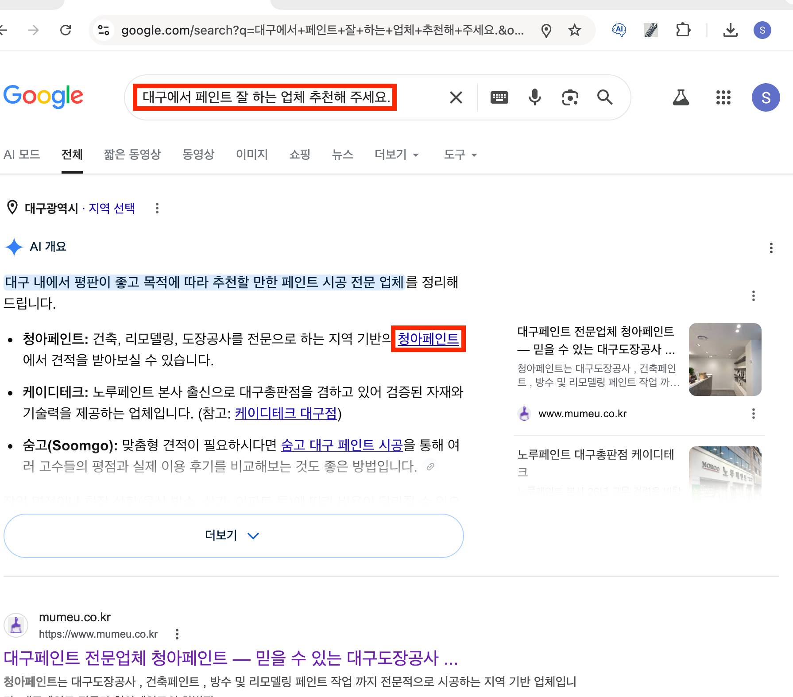Screen dimensions: 793x697
Task: Start voice search with microphone icon
Action: 534,97
